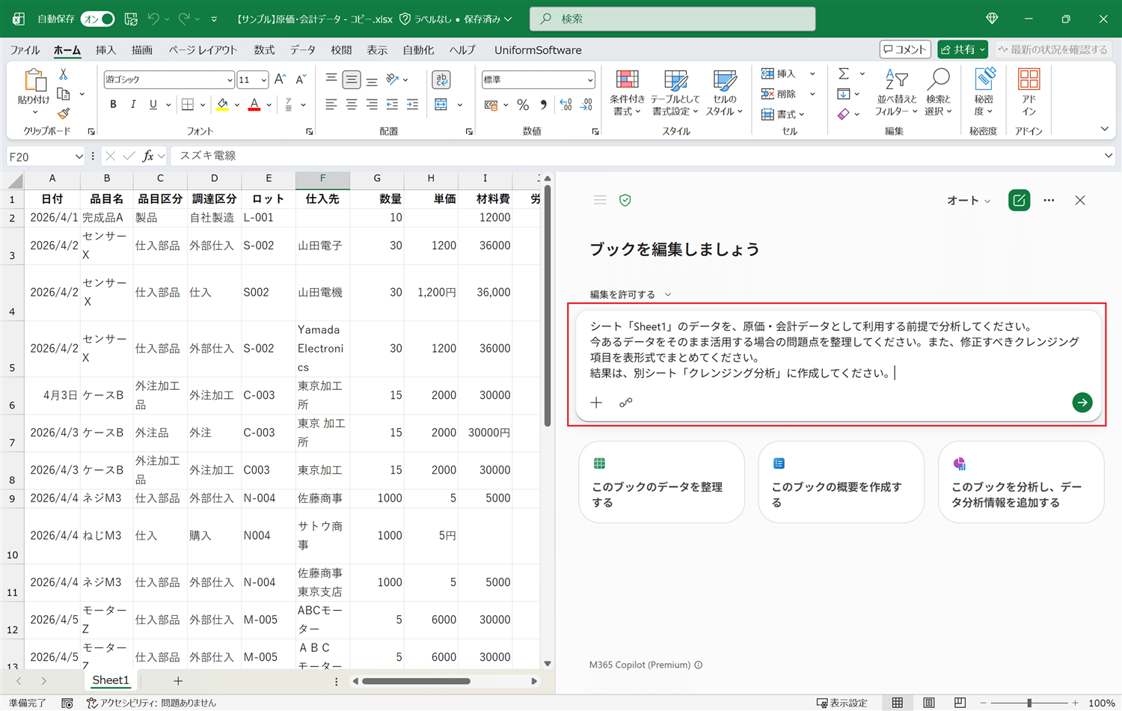Image resolution: width=1122 pixels, height=711 pixels.
Task: Click the horizontal scrollbar of the sheet
Action: (x=416, y=681)
